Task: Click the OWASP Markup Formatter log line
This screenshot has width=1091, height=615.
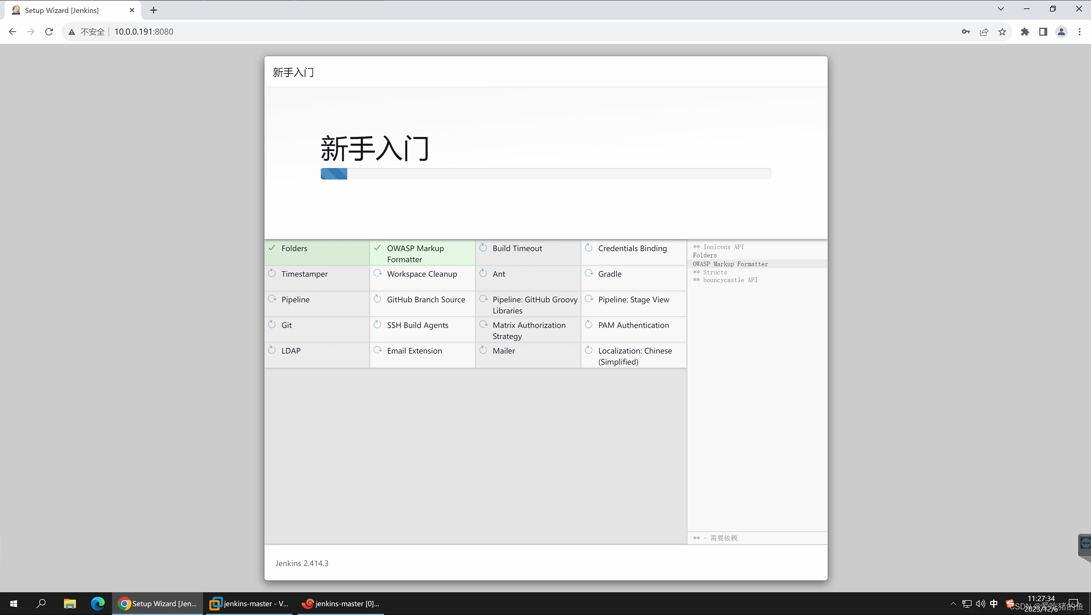Action: (x=730, y=264)
